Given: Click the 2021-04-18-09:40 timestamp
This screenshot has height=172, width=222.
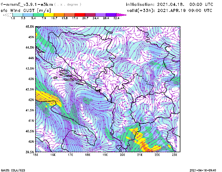Looking at the screenshot, I should [x=203, y=170].
